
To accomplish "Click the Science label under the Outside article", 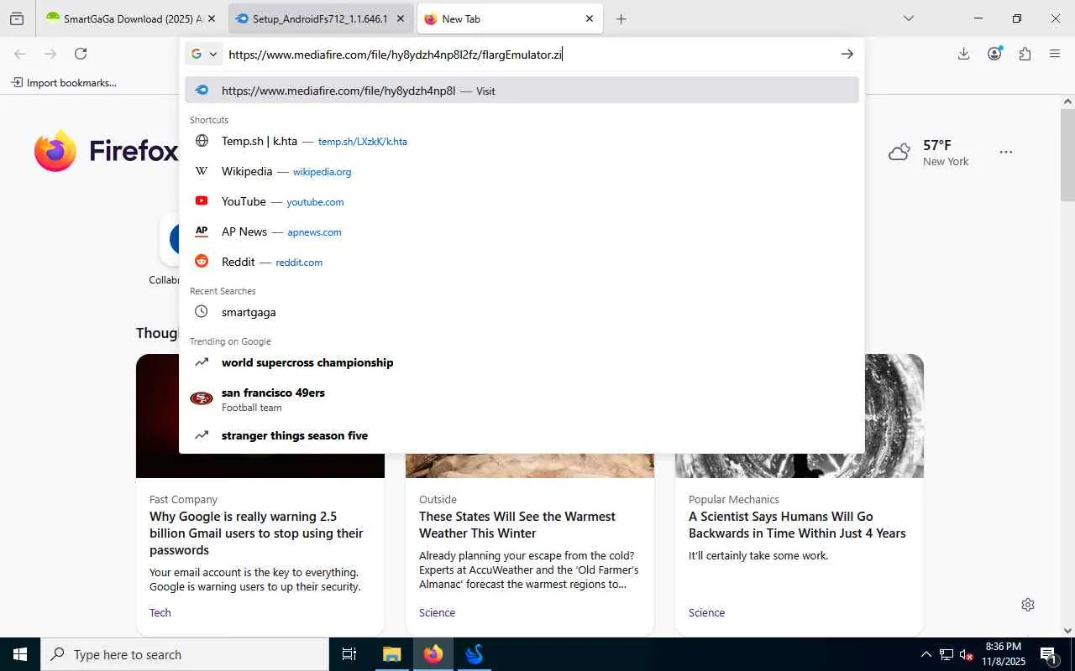I will (437, 612).
